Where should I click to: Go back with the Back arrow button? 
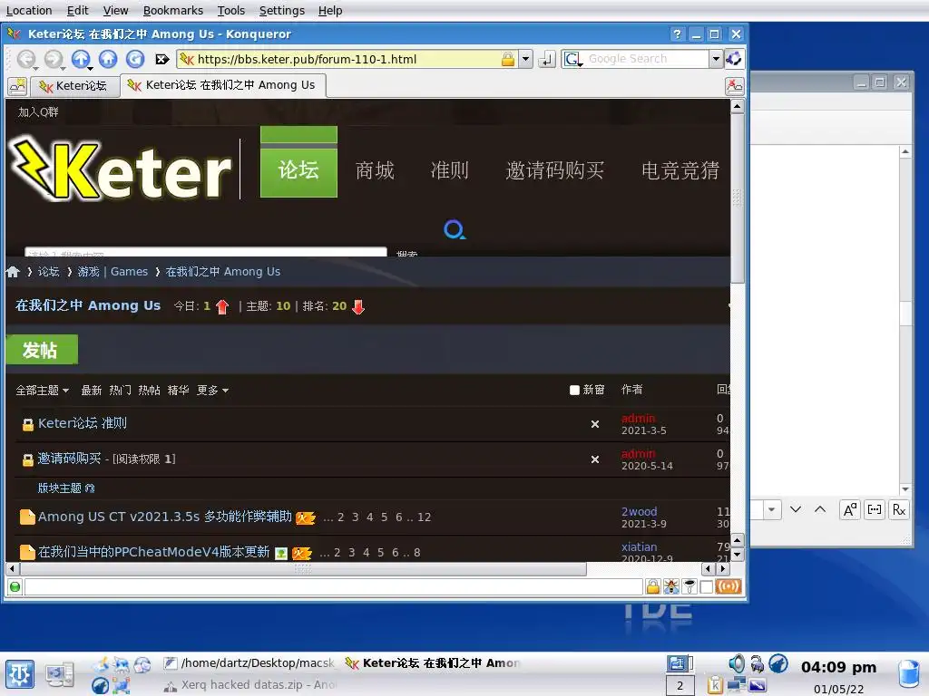point(26,59)
